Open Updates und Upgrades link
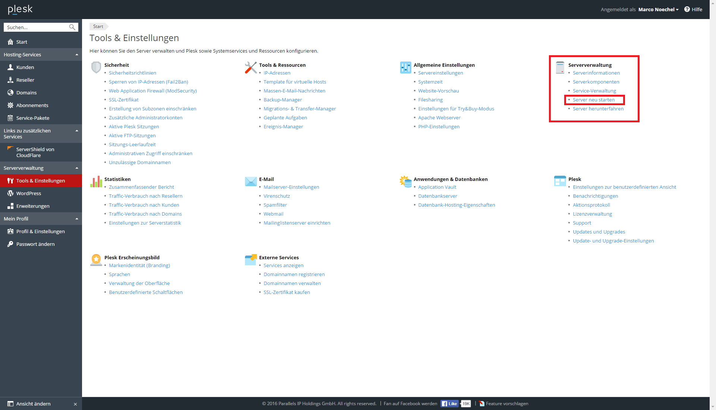The image size is (716, 410). (599, 232)
